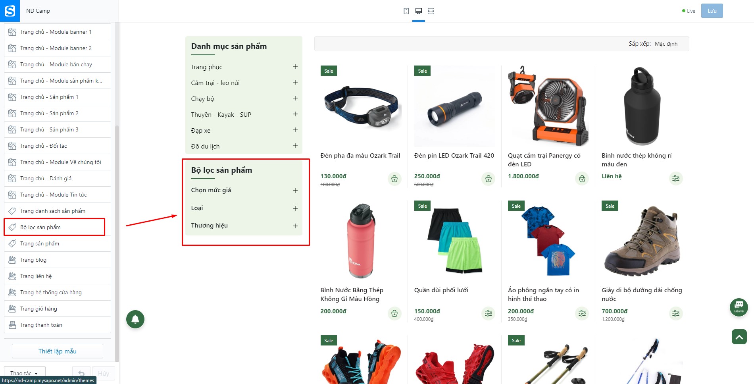
Task: Open Trang chủ - Module Tin tức section
Action: click(x=58, y=195)
